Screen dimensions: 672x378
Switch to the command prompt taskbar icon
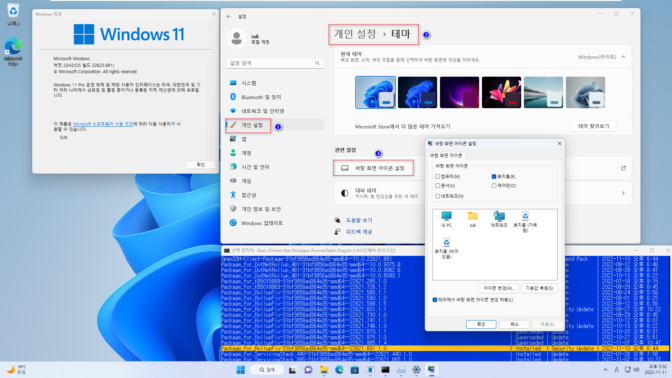(x=385, y=370)
